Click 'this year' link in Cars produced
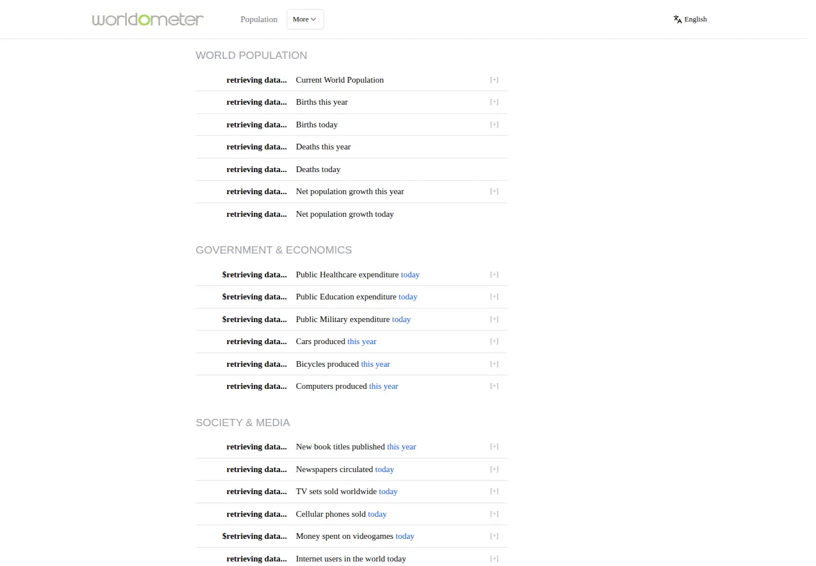The height and width of the screenshot is (566, 816). [x=362, y=341]
